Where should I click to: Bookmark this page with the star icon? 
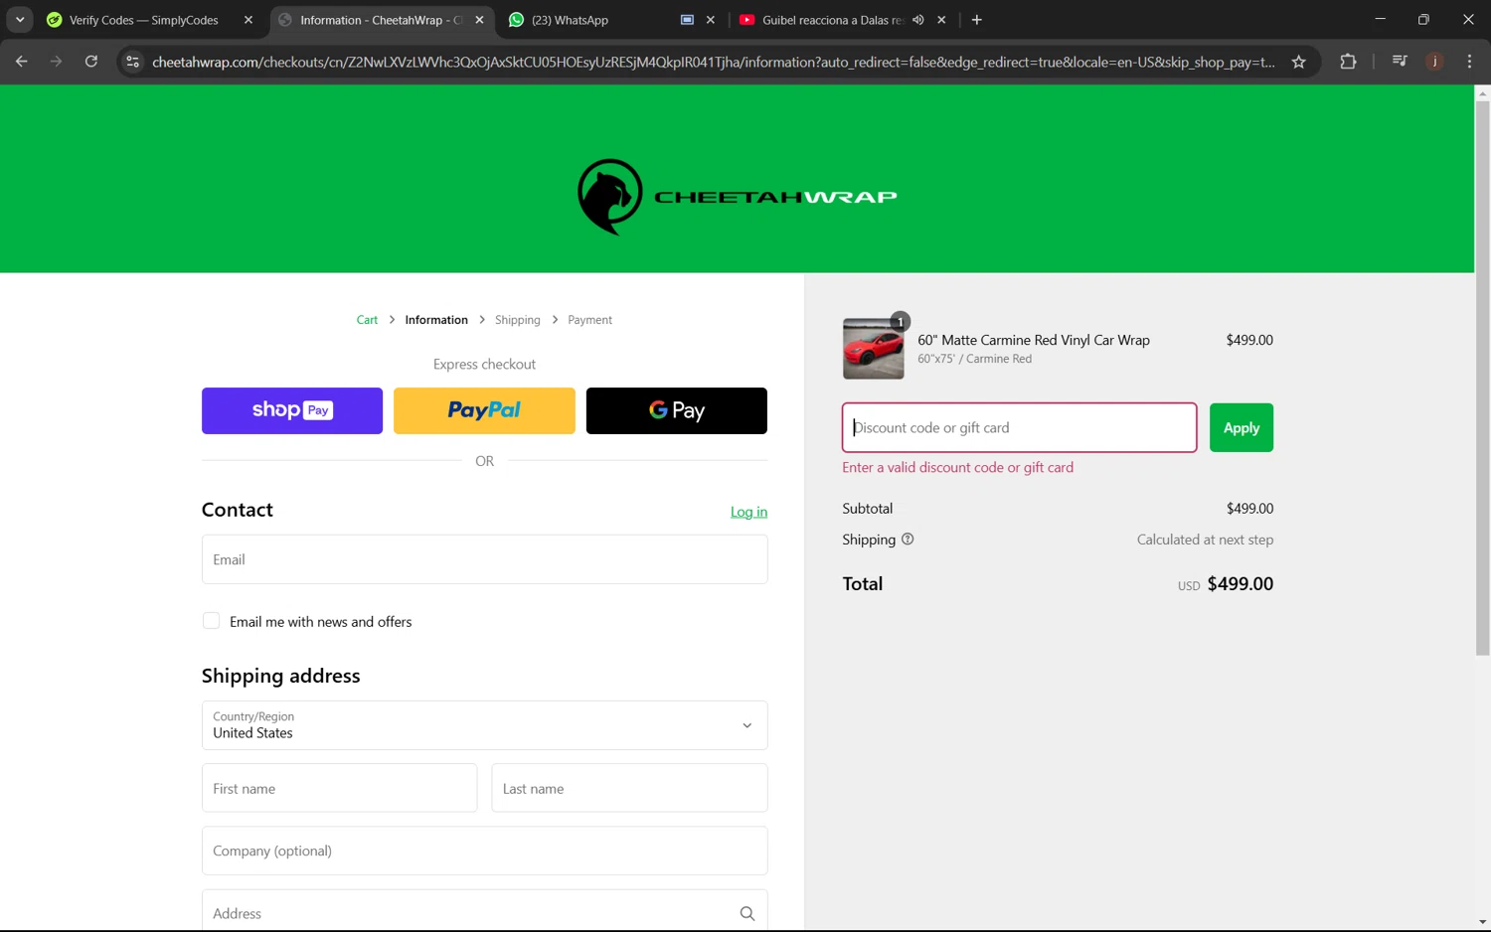pos(1298,62)
